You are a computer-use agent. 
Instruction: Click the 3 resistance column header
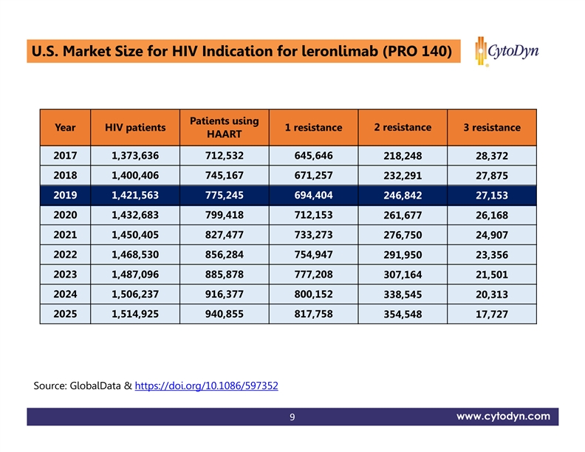pos(491,128)
